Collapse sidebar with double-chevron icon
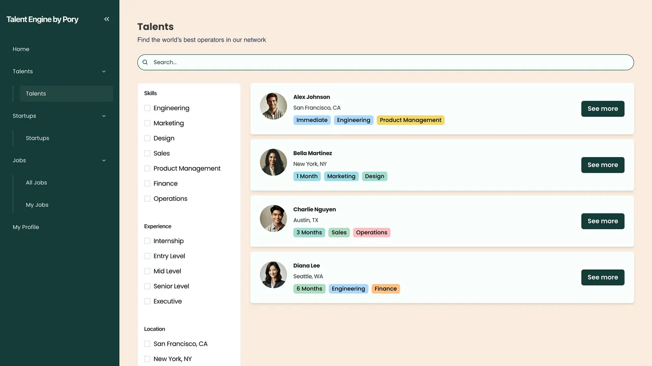Screen dimensions: 652x366 click(x=106, y=19)
